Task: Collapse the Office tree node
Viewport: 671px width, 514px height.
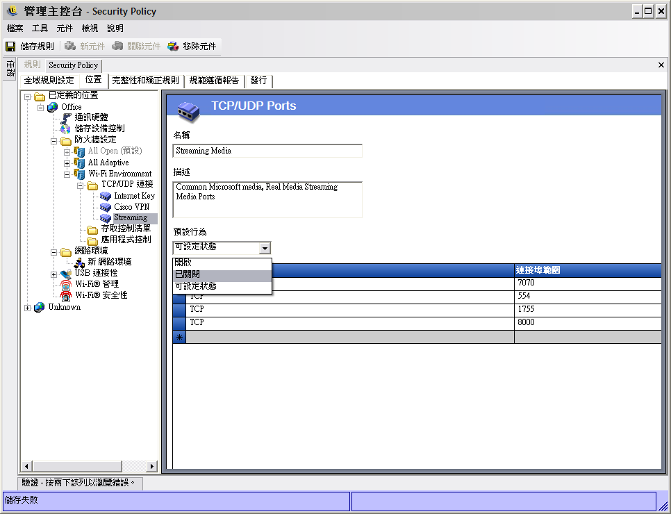Action: point(41,108)
